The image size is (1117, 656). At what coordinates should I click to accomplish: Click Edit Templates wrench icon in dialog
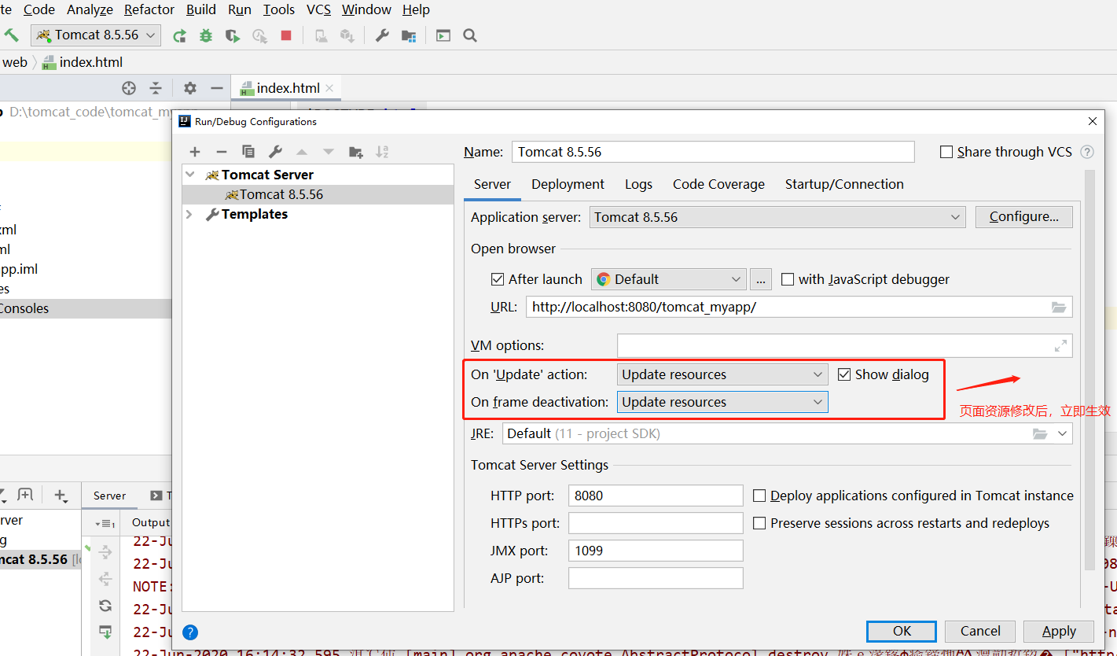(275, 152)
